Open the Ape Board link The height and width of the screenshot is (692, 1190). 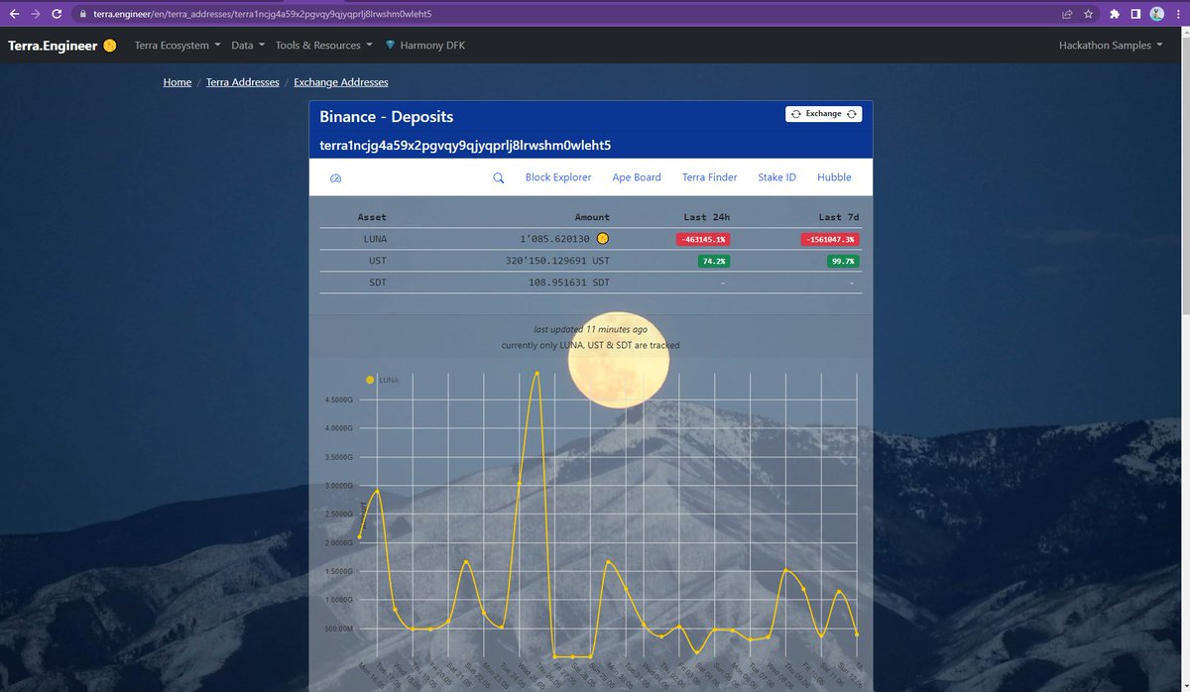click(637, 177)
